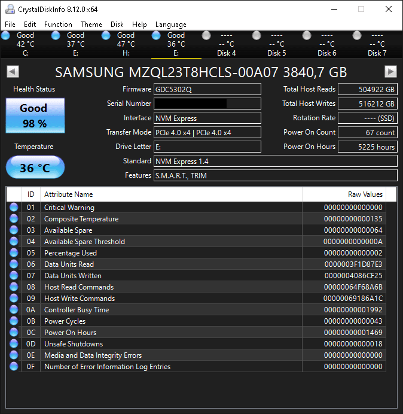Select the Host Read Commands raw value
The width and height of the screenshot is (403, 414).
tap(353, 287)
